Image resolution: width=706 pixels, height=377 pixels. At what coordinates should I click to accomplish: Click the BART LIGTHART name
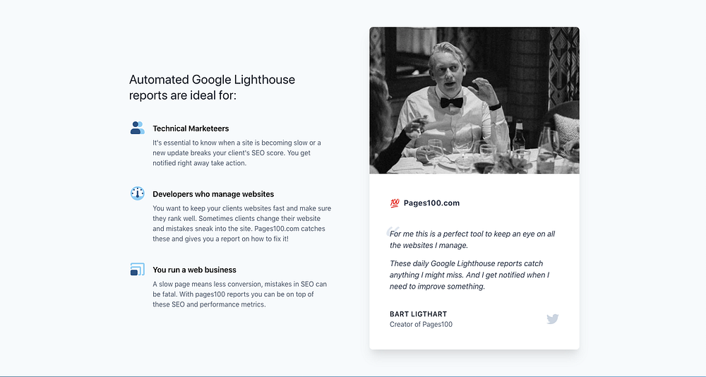click(418, 314)
